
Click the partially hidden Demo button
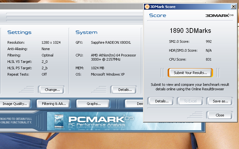pyautogui.click(x=134, y=104)
